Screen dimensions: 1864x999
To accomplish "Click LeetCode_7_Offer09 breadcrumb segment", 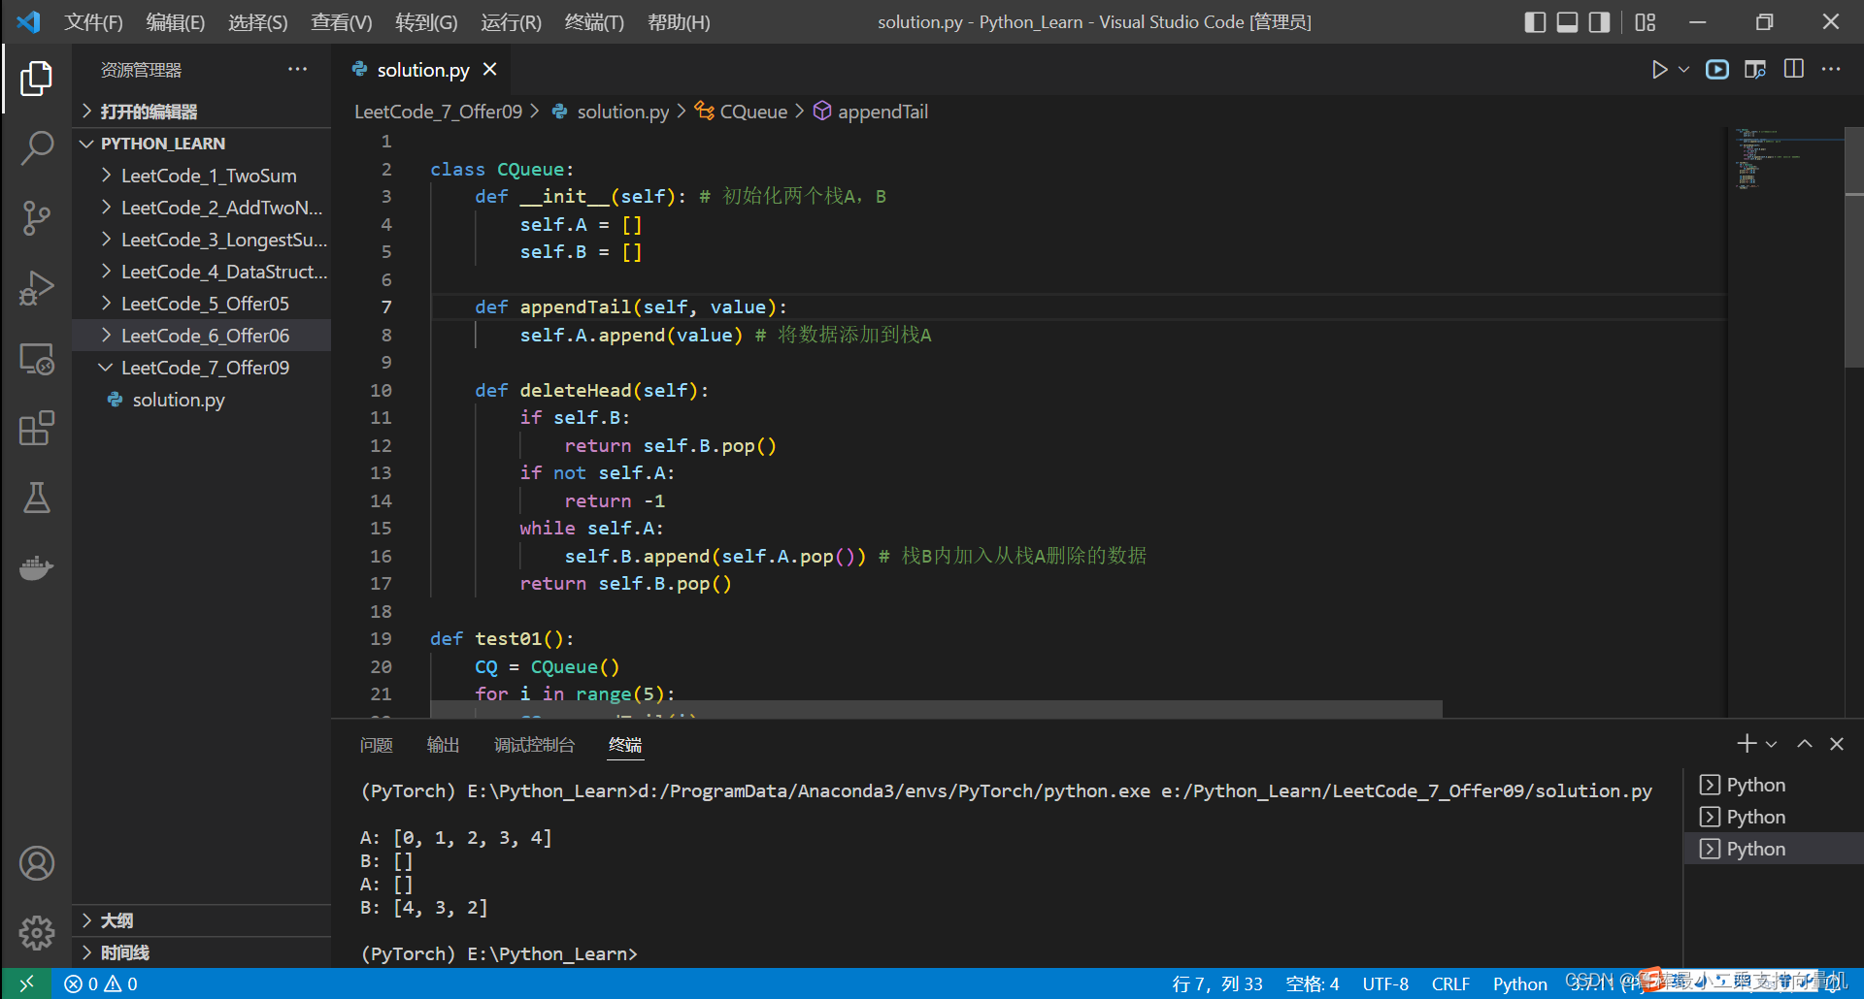I will [x=438, y=112].
